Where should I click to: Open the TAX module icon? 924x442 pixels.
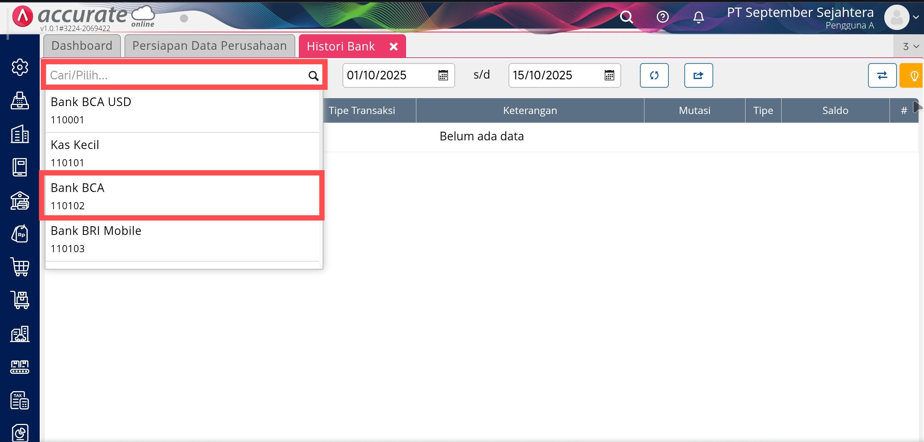pyautogui.click(x=19, y=400)
